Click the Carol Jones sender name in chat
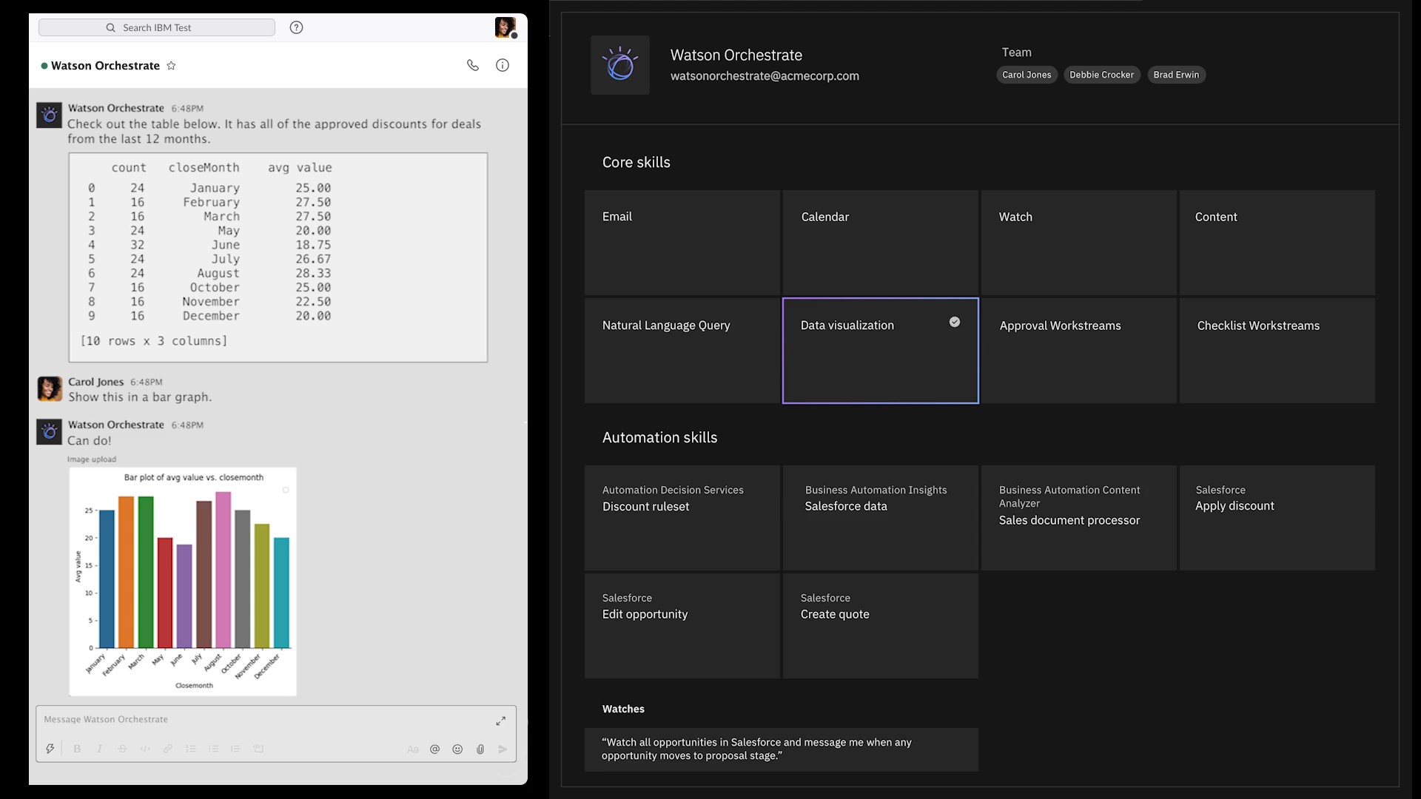Screen dimensions: 1421x799 click(96, 382)
